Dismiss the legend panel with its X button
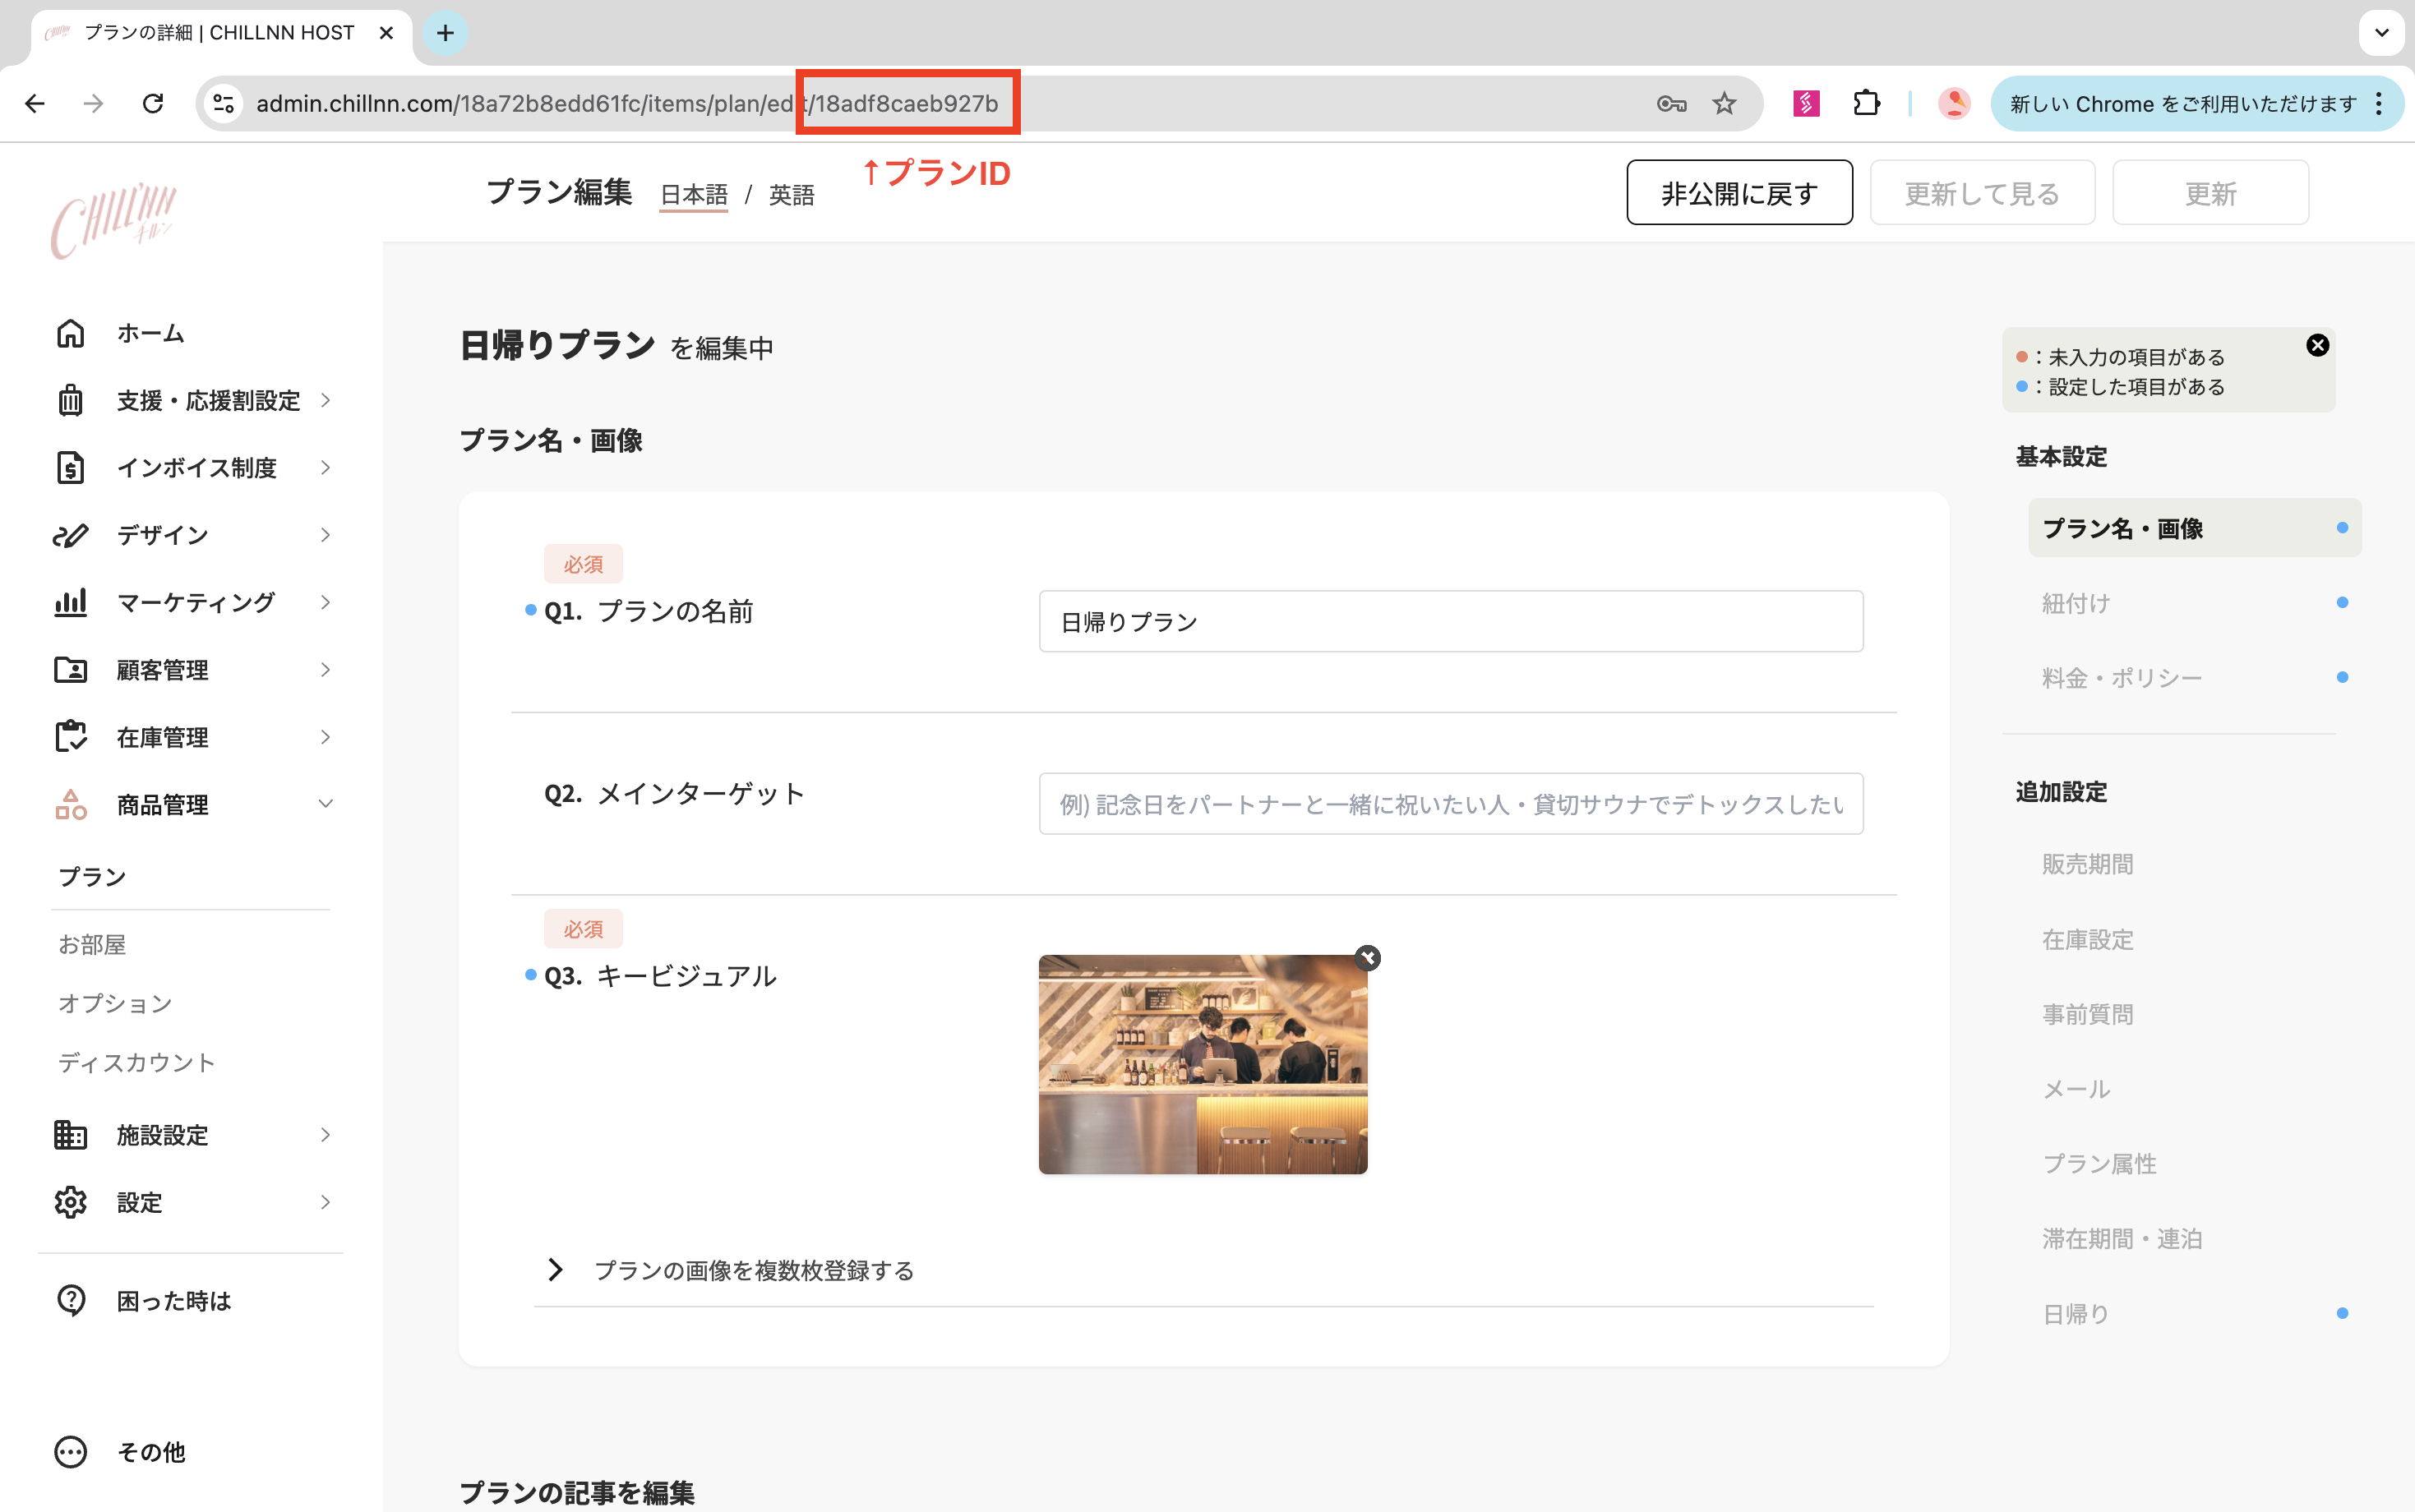The image size is (2415, 1512). point(2317,345)
